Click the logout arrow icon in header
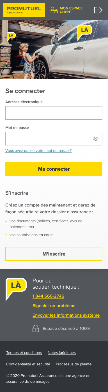Viewport: 108px width, 392px height. [x=98, y=10]
